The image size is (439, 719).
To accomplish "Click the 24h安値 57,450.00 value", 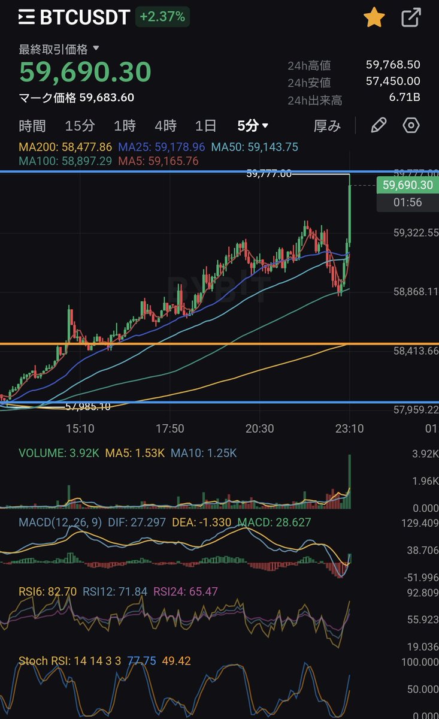I will (x=393, y=81).
